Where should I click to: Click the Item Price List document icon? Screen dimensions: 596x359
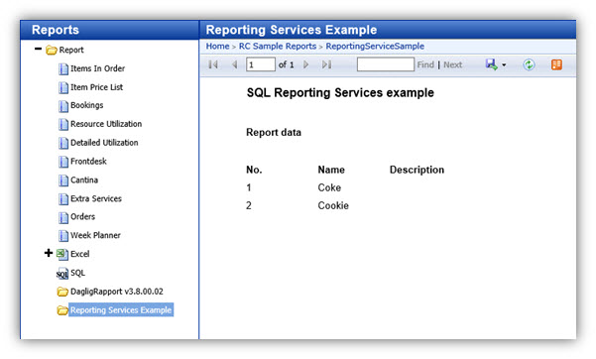coord(63,87)
